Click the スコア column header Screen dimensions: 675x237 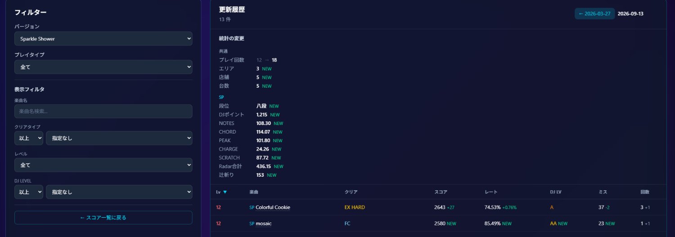[x=441, y=192]
